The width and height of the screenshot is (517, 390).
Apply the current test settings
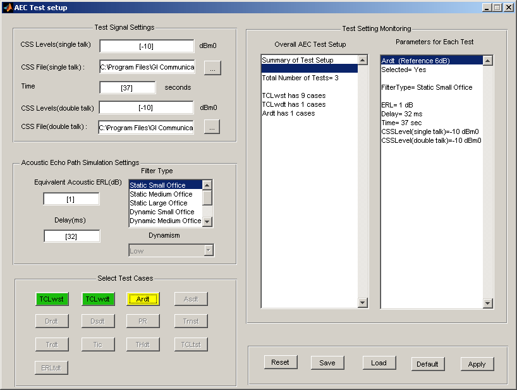tap(477, 364)
